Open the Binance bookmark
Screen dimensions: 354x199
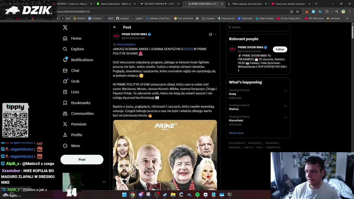79,19
